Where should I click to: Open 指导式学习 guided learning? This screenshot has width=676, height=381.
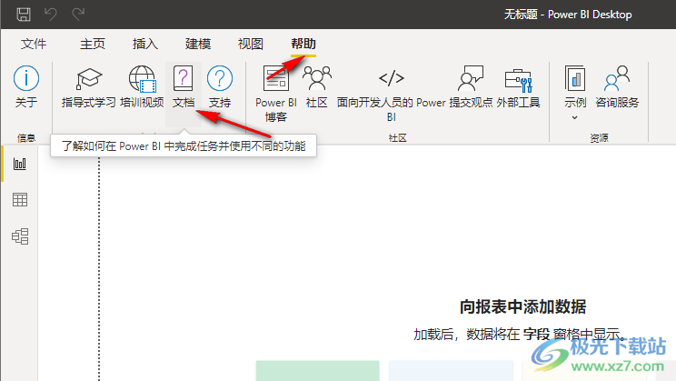[88, 86]
